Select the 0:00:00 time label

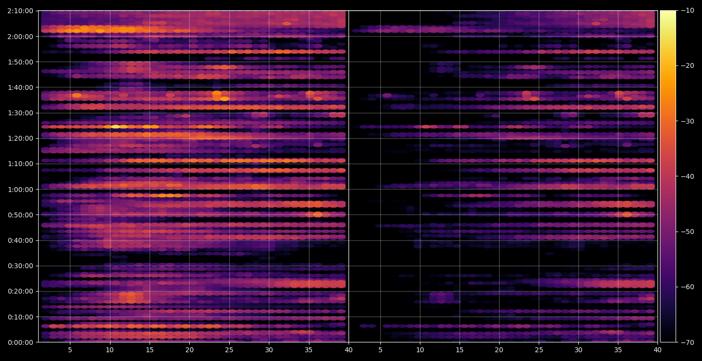pos(21,342)
